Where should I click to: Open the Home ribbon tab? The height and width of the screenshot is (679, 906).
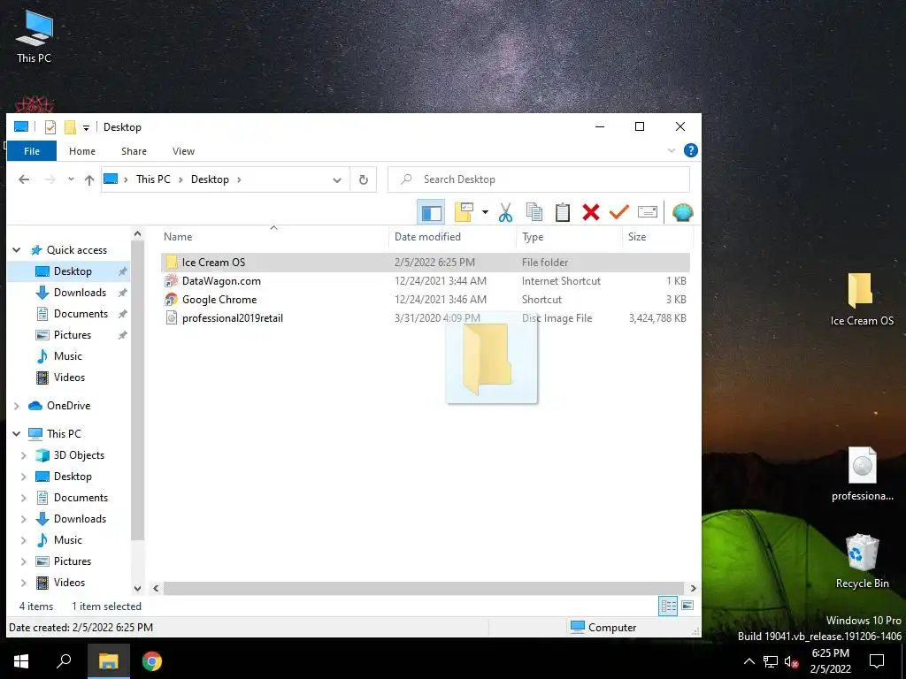tap(82, 151)
